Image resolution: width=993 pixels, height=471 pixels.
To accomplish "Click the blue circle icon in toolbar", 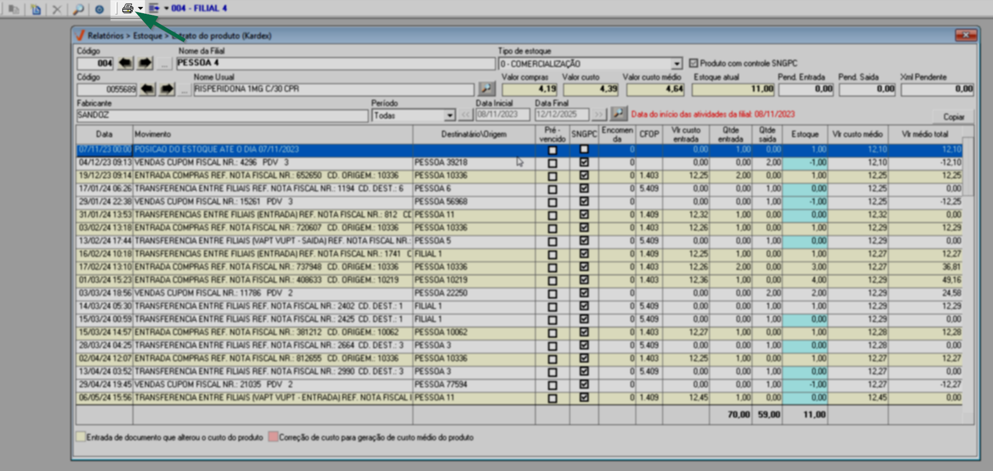I will pyautogui.click(x=99, y=9).
